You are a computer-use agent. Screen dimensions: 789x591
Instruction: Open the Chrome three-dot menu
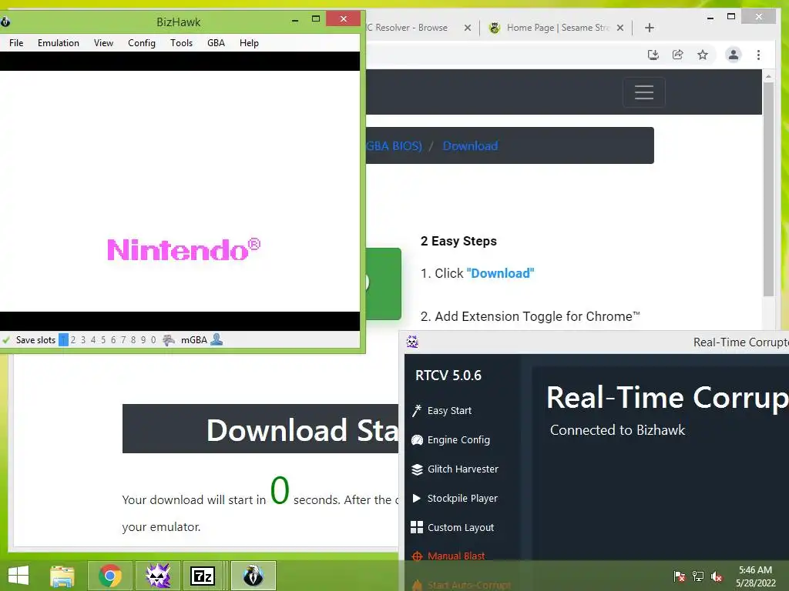(x=758, y=55)
